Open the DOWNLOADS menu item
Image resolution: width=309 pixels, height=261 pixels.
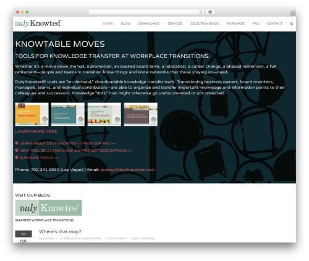[149, 23]
